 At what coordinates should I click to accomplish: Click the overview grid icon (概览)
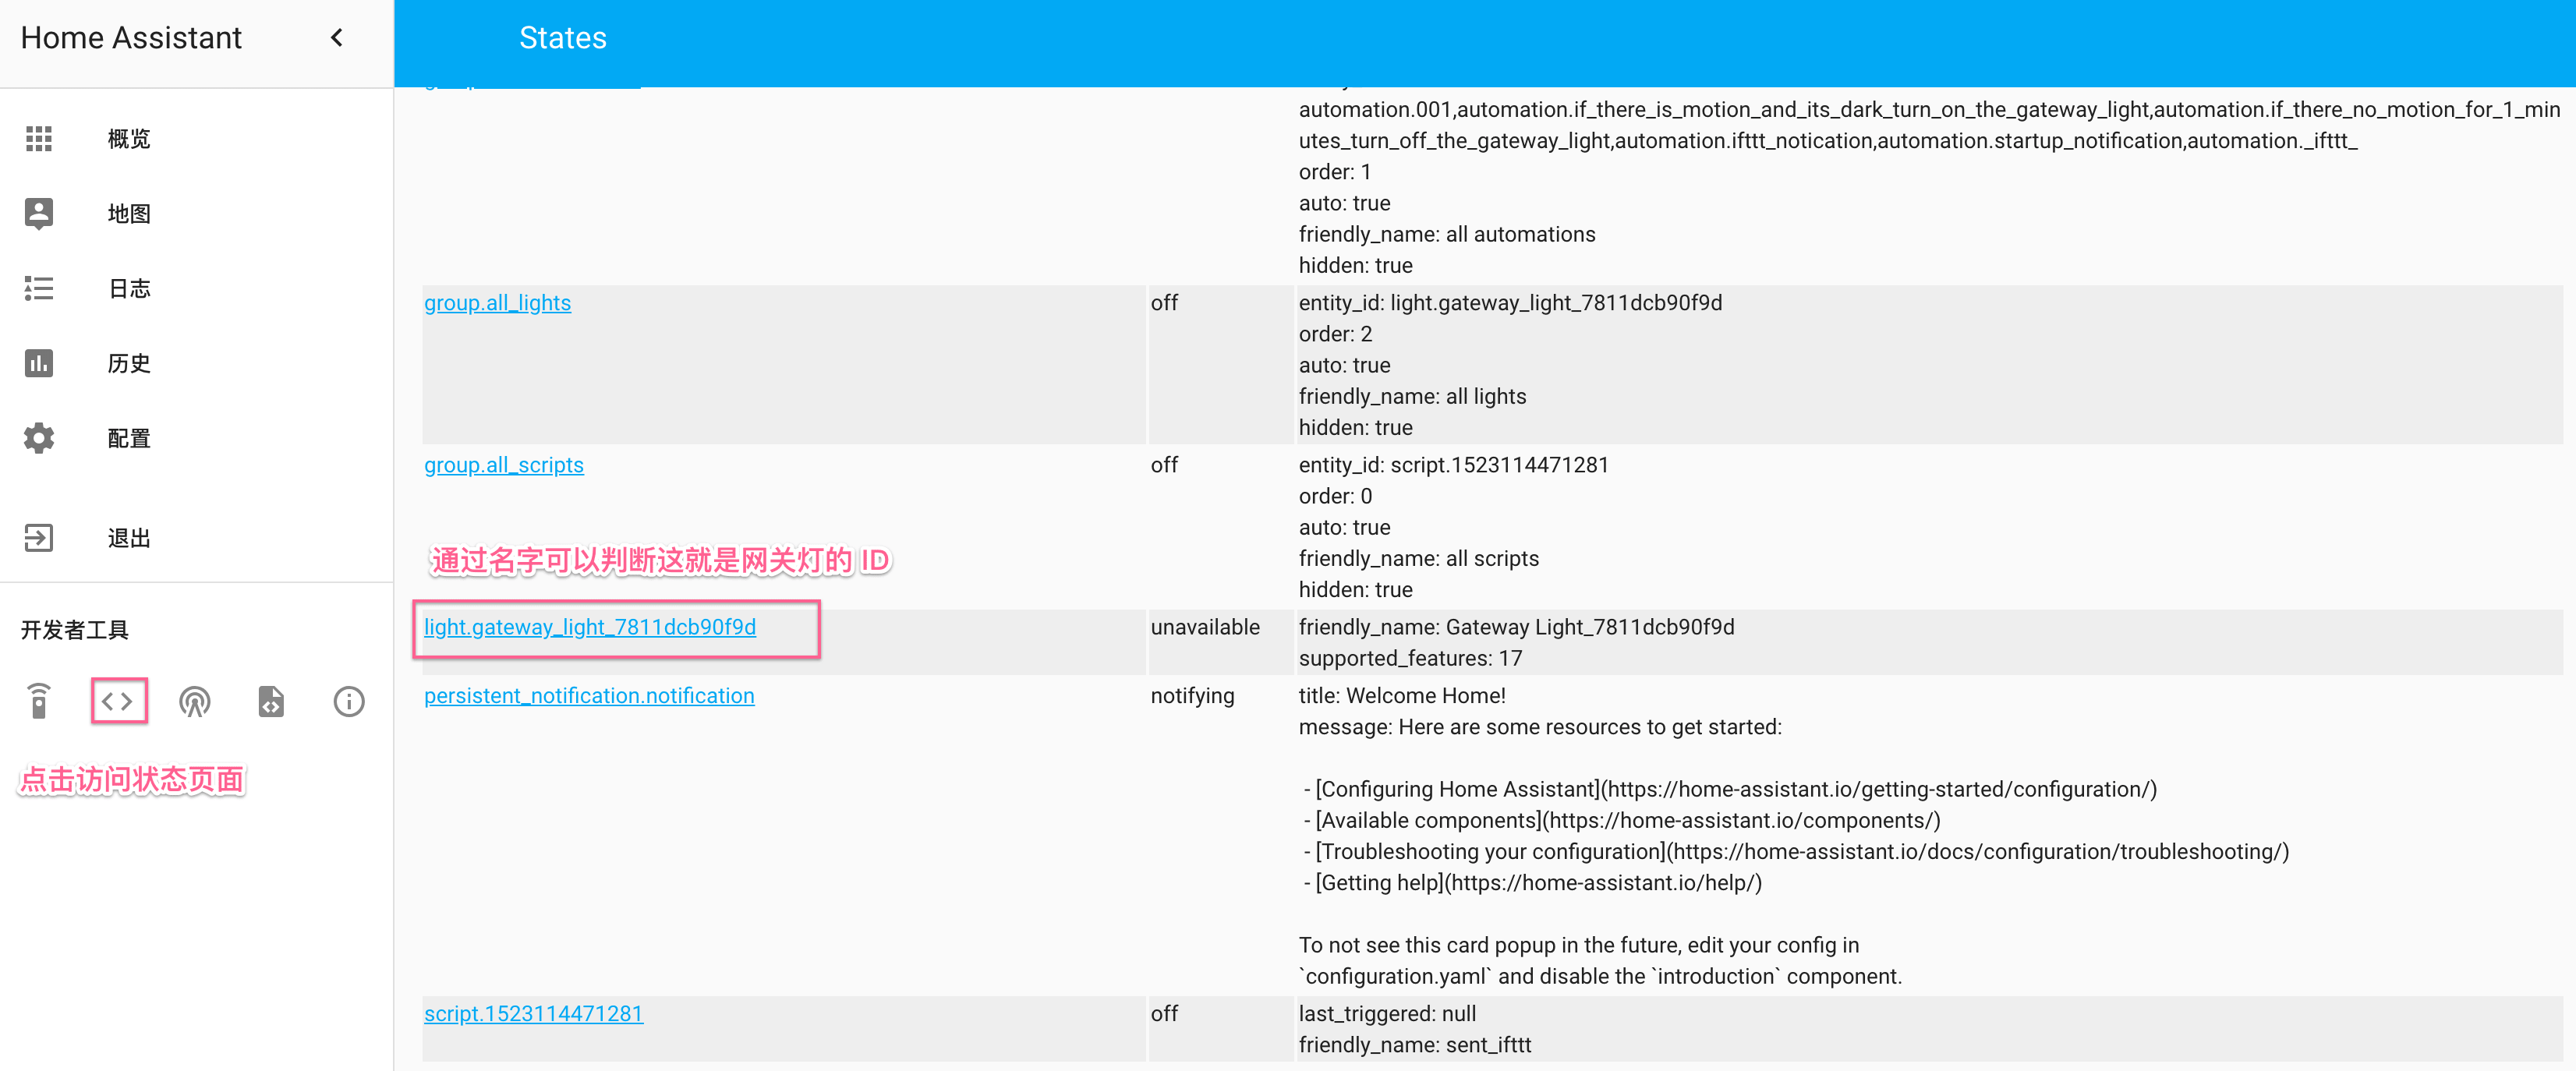tap(39, 138)
